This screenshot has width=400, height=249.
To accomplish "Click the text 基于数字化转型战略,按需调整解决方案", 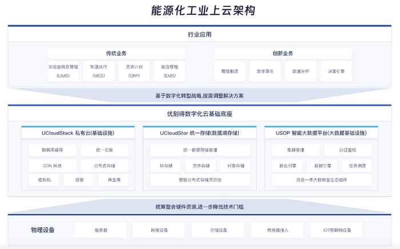I will [199, 96].
